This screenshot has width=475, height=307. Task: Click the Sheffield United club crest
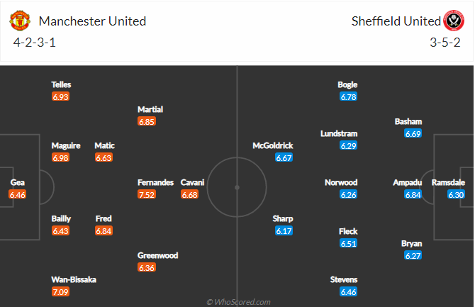click(x=454, y=21)
